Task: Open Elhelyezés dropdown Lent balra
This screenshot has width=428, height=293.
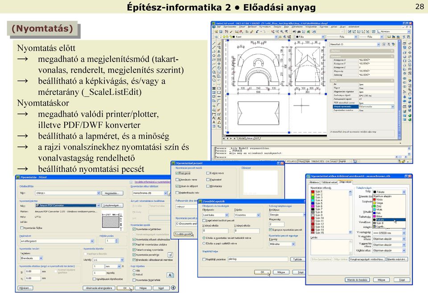Action: tap(226, 215)
